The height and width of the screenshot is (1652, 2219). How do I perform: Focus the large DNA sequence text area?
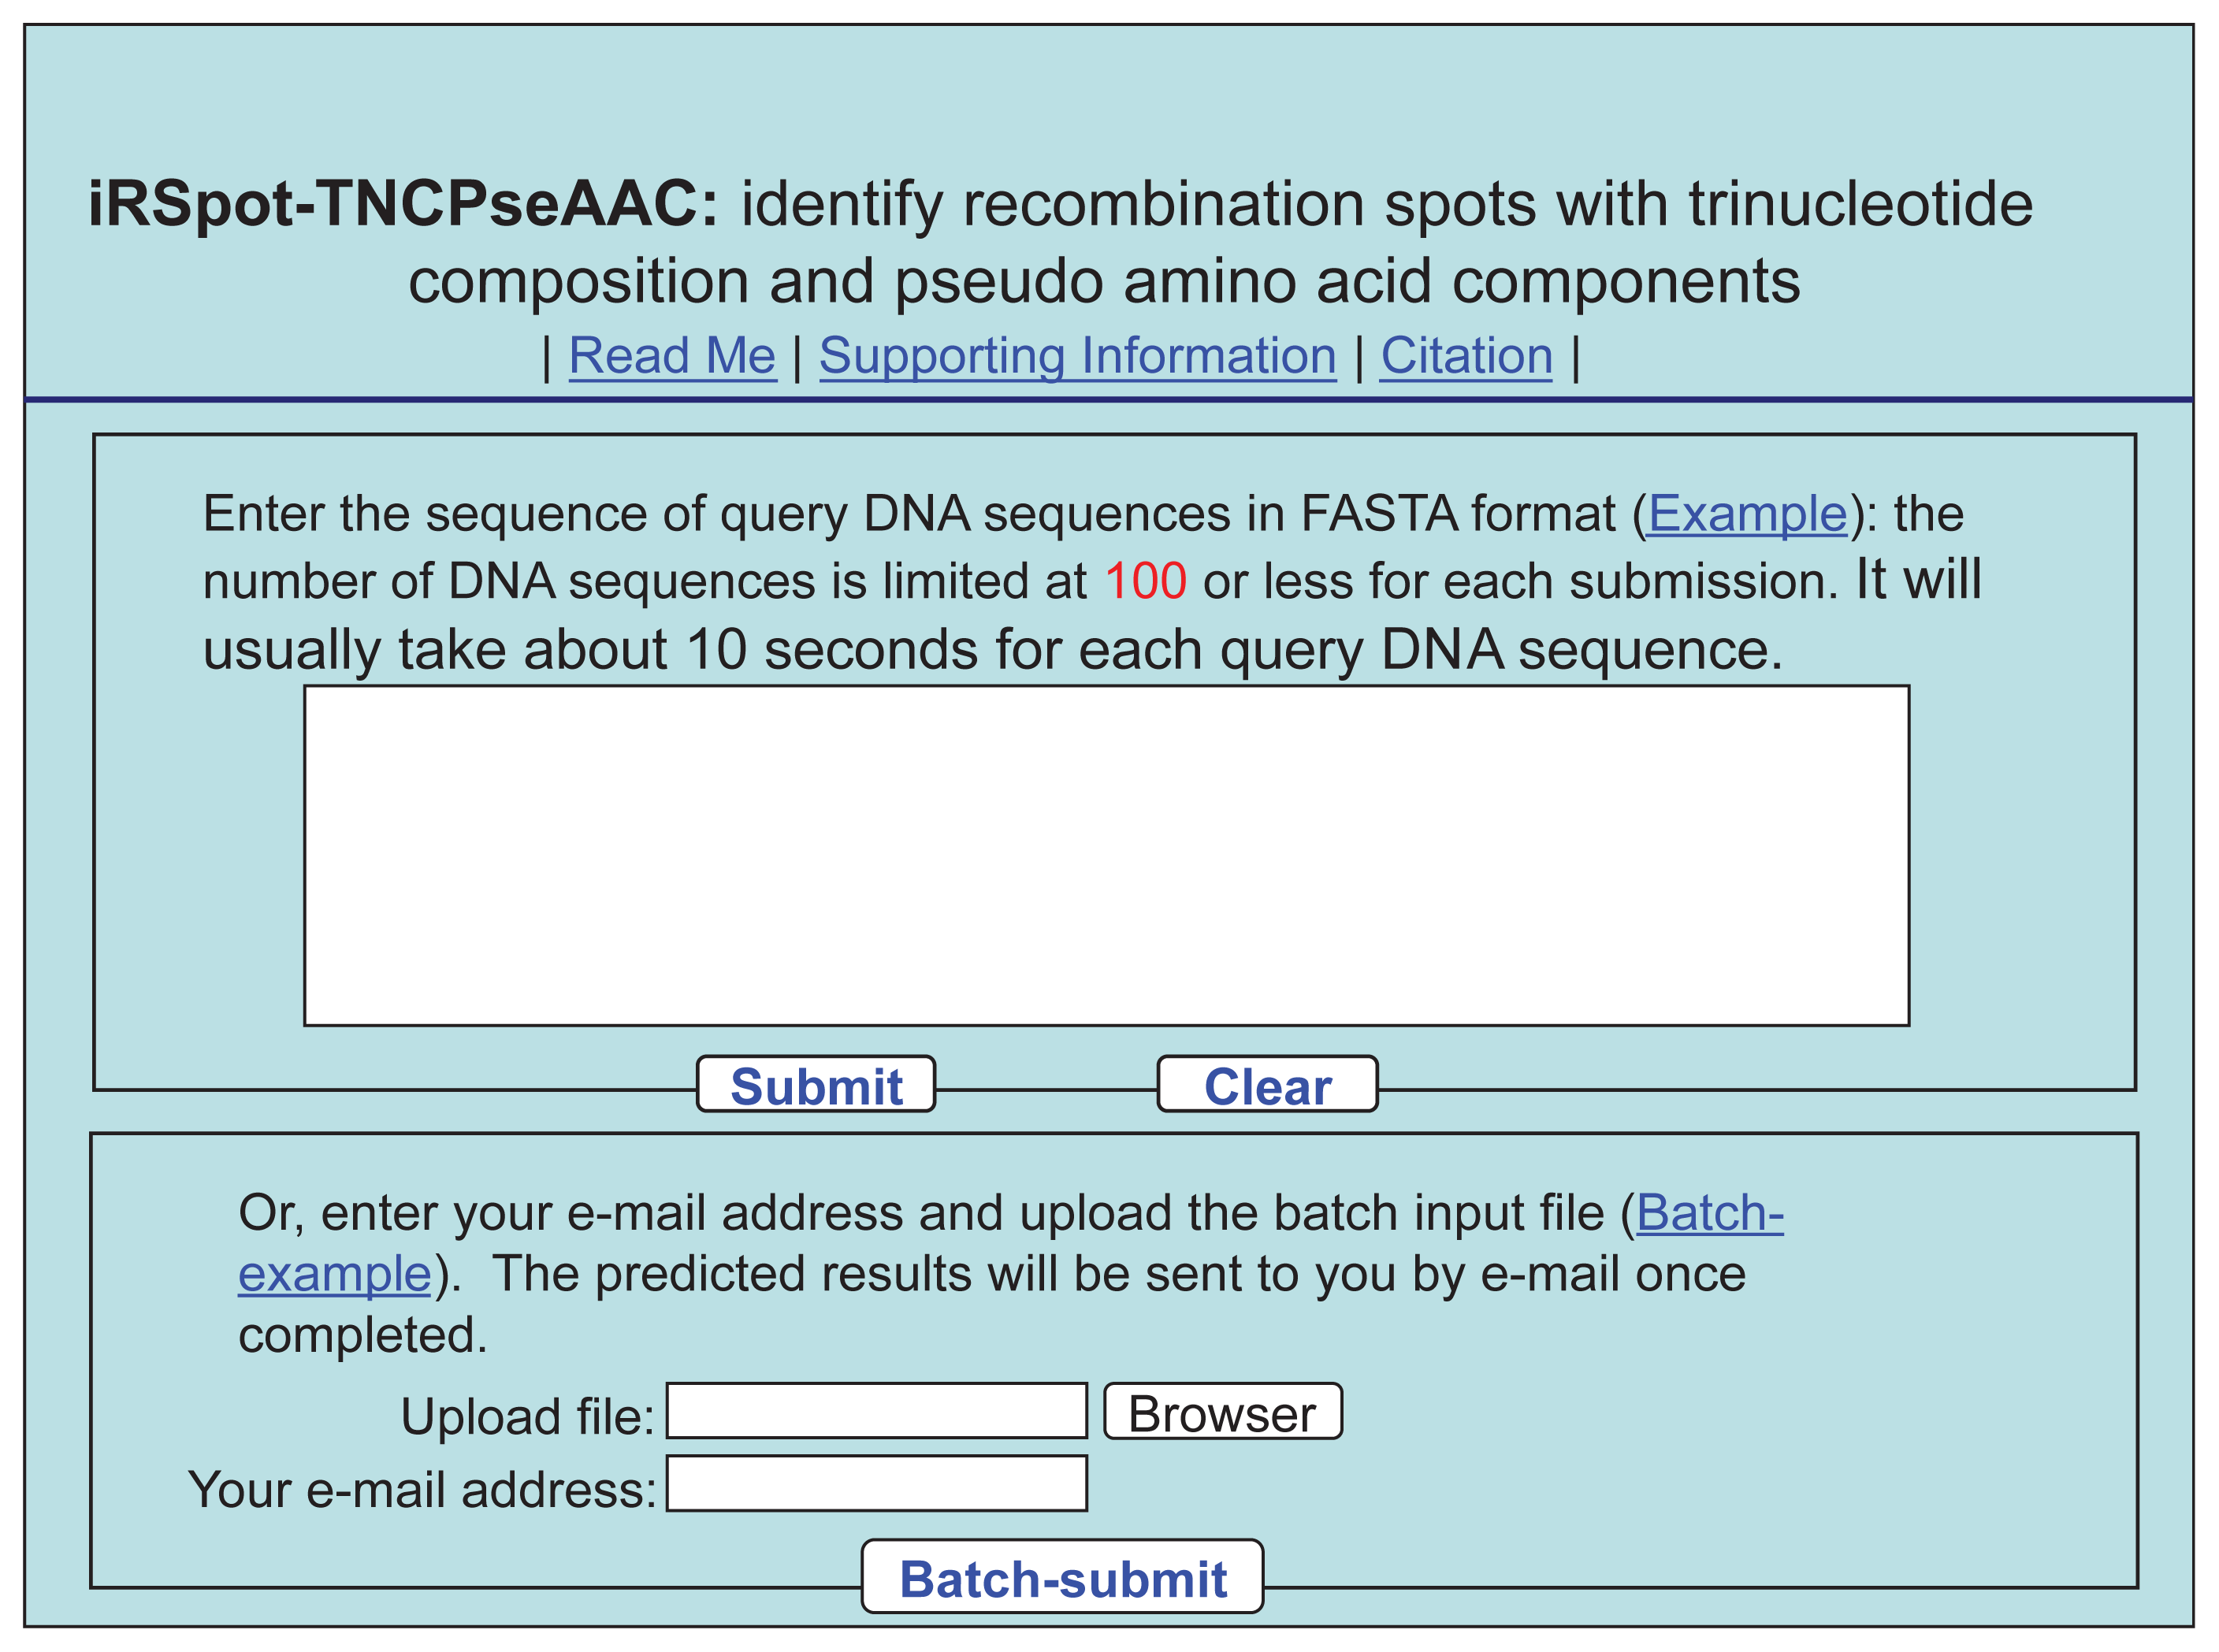pos(1106,855)
